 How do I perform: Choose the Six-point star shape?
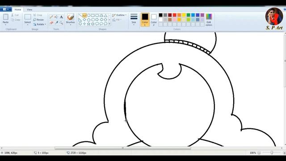click(93, 24)
